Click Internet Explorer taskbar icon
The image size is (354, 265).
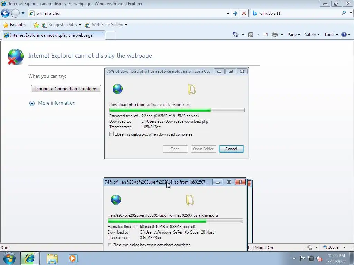coord(29,258)
